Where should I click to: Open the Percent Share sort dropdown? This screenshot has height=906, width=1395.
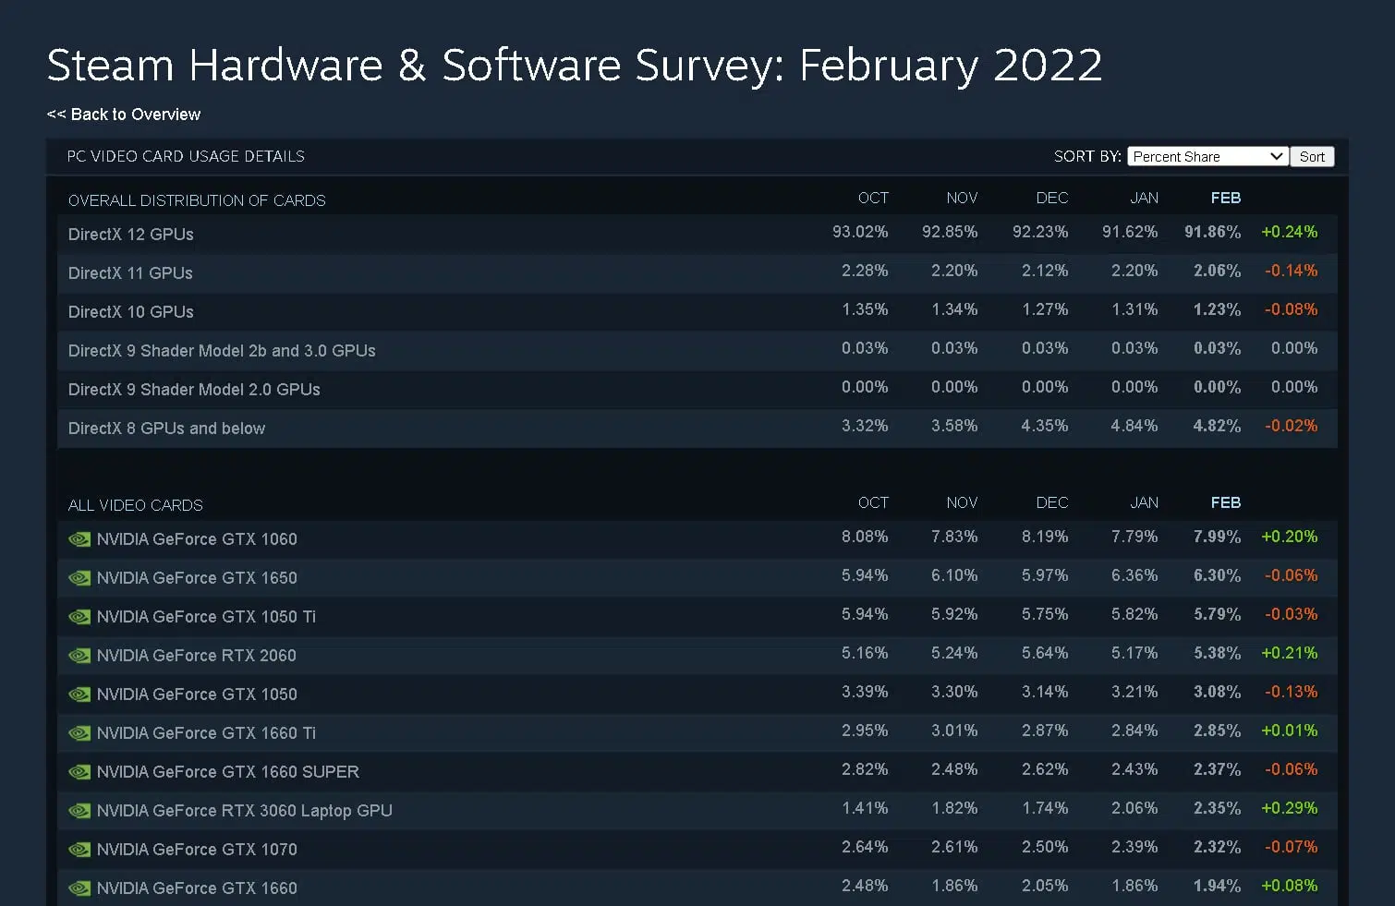(1206, 156)
